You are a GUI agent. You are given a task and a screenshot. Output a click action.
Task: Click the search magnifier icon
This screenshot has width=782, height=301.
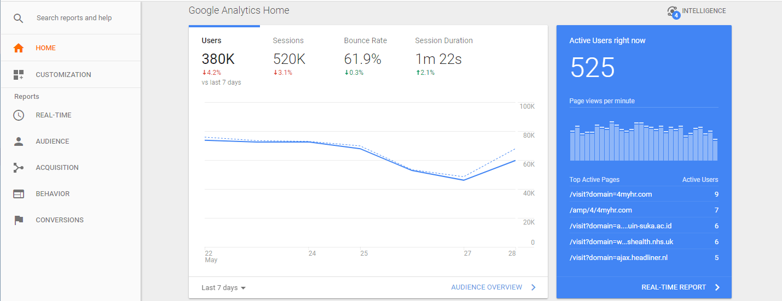[x=19, y=18]
